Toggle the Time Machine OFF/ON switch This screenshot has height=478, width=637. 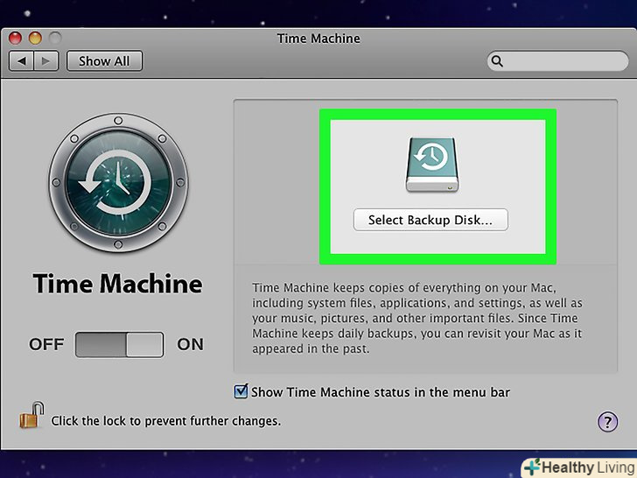tap(119, 345)
